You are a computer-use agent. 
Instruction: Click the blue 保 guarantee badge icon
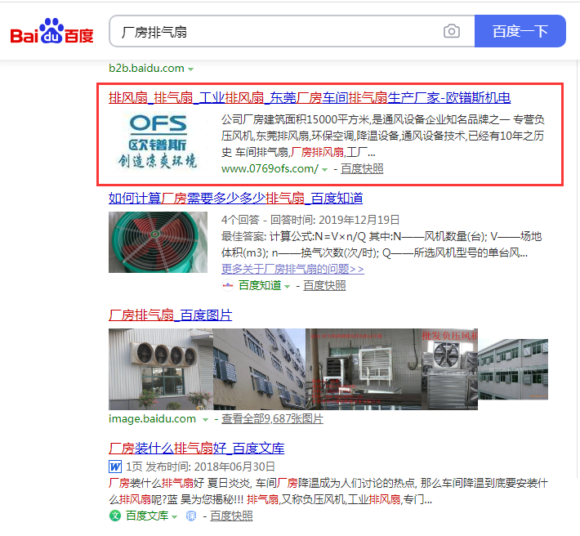coord(191,516)
